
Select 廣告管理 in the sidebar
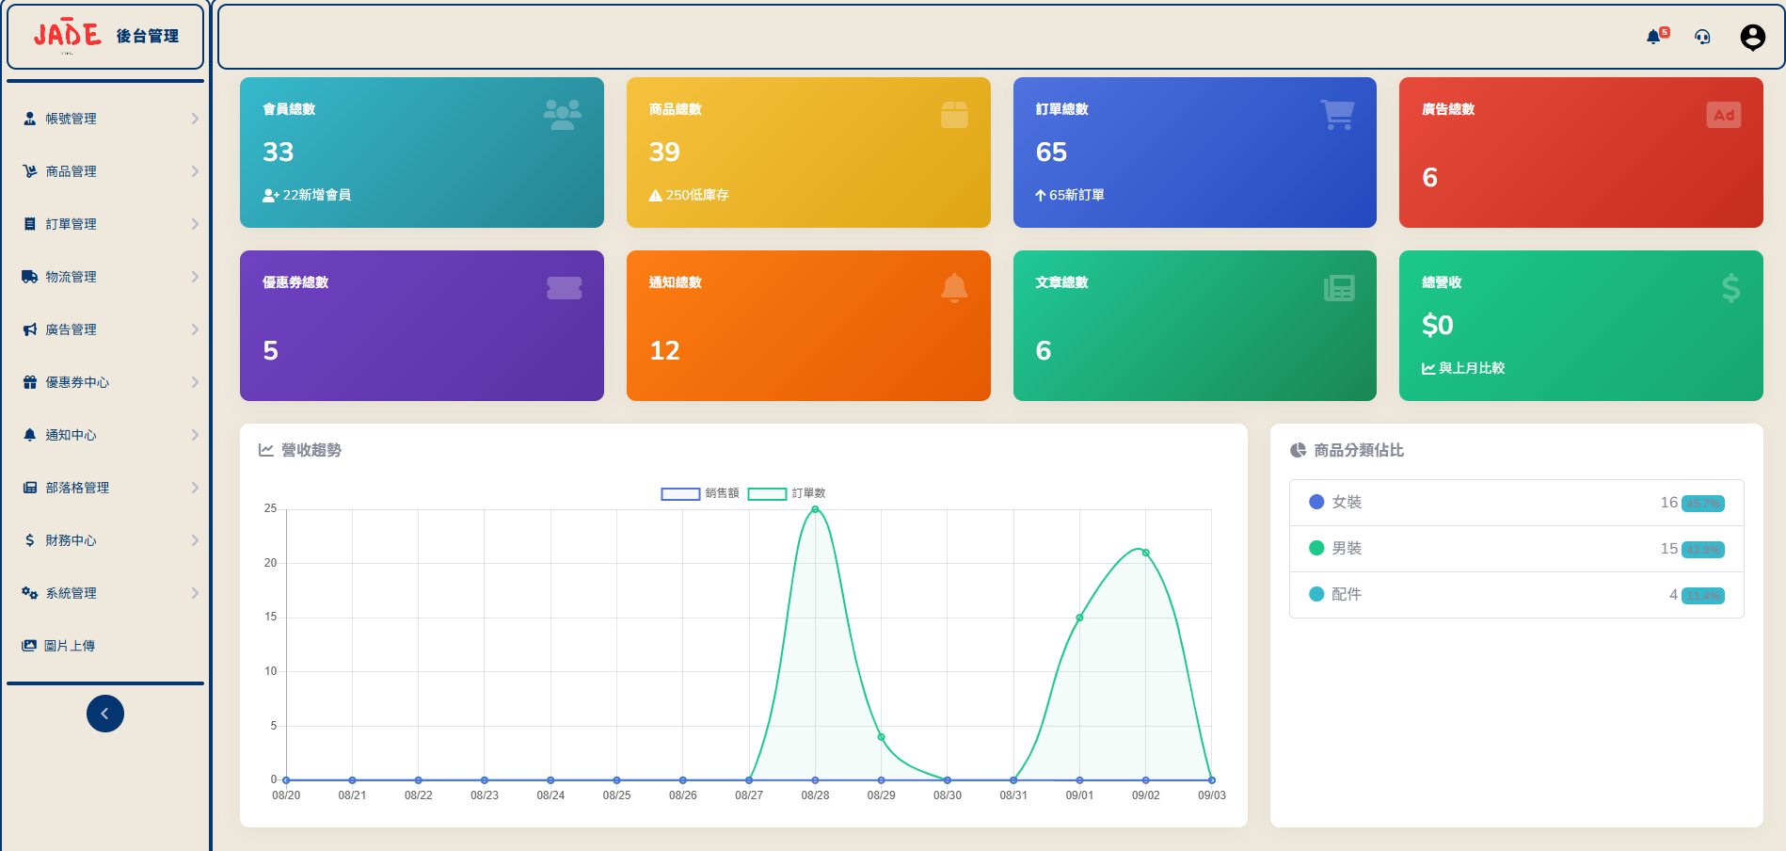click(105, 329)
